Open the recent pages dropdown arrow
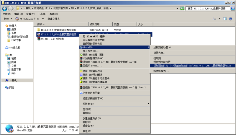The image size is (236, 135). coord(14,9)
